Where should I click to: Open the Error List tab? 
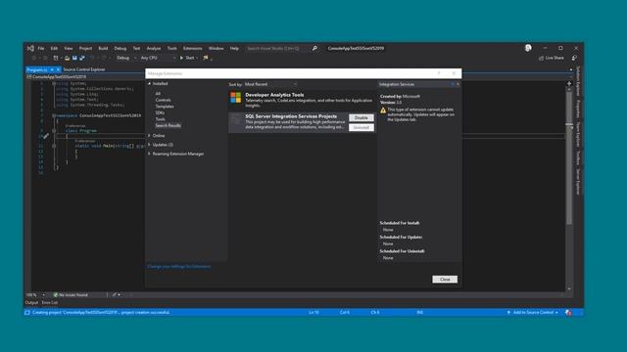[x=50, y=303]
